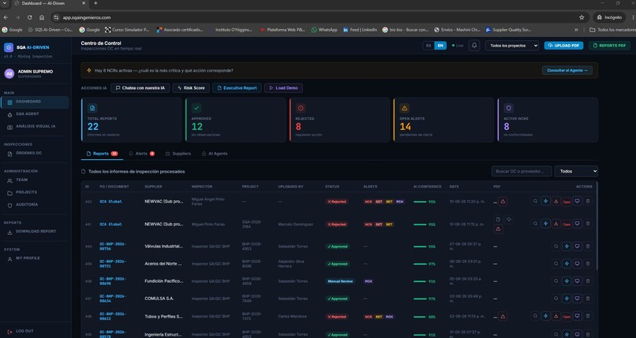The height and width of the screenshot is (338, 636).
Task: Click the search magnifier for report #42
Action: point(536,201)
